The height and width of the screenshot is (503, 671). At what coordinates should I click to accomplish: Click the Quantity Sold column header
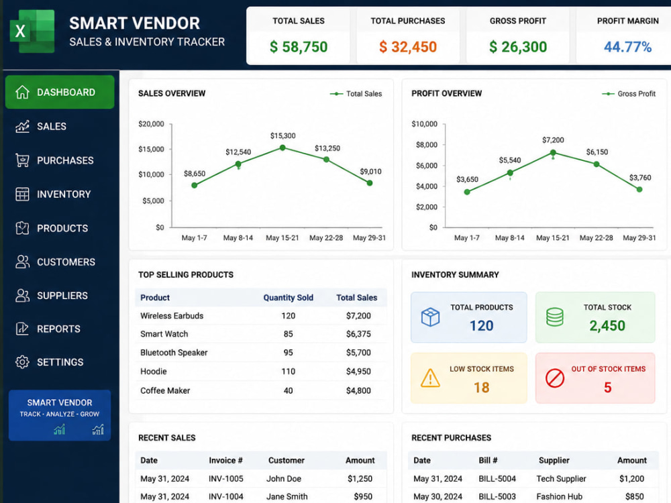coord(288,298)
